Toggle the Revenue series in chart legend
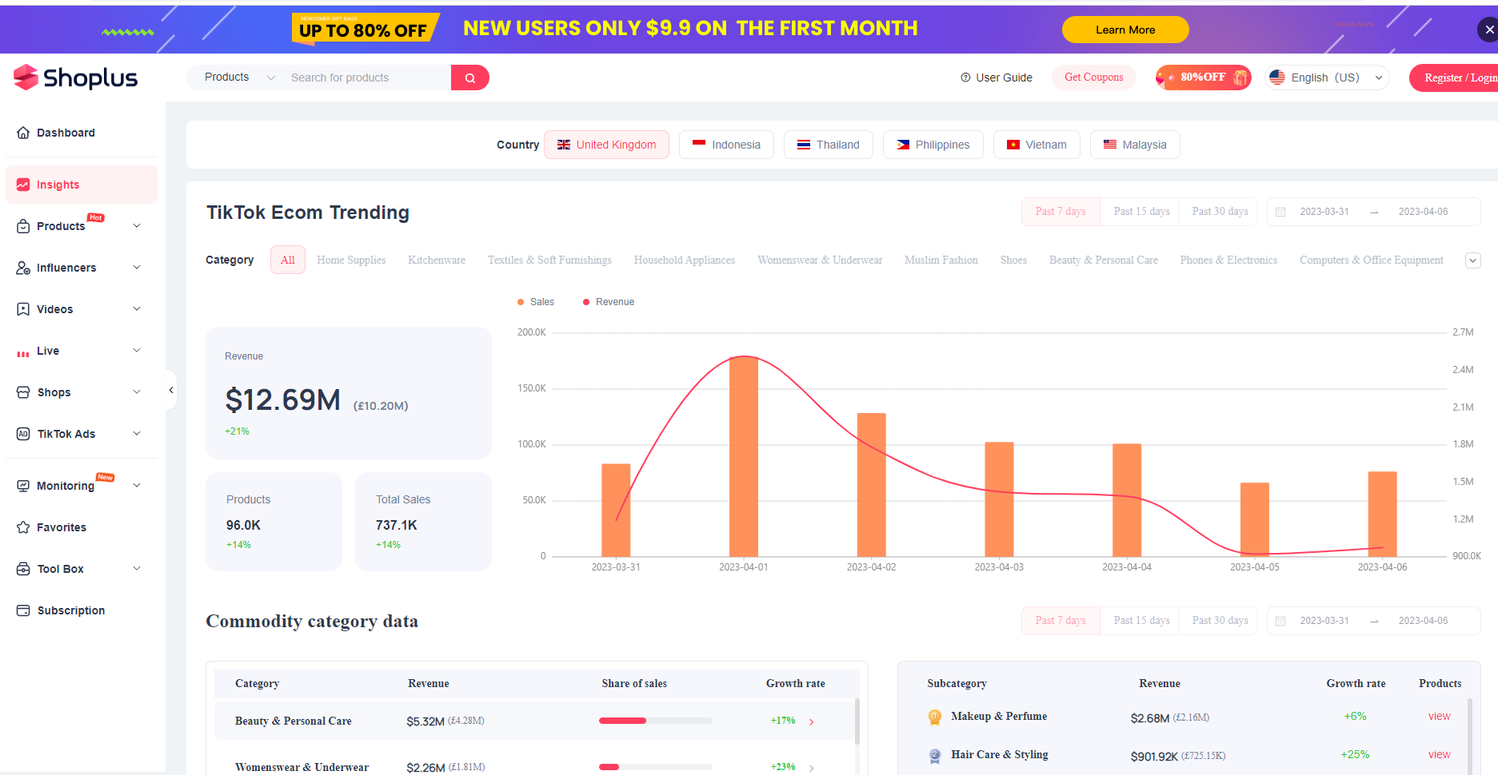Viewport: 1498px width, 775px height. click(608, 301)
